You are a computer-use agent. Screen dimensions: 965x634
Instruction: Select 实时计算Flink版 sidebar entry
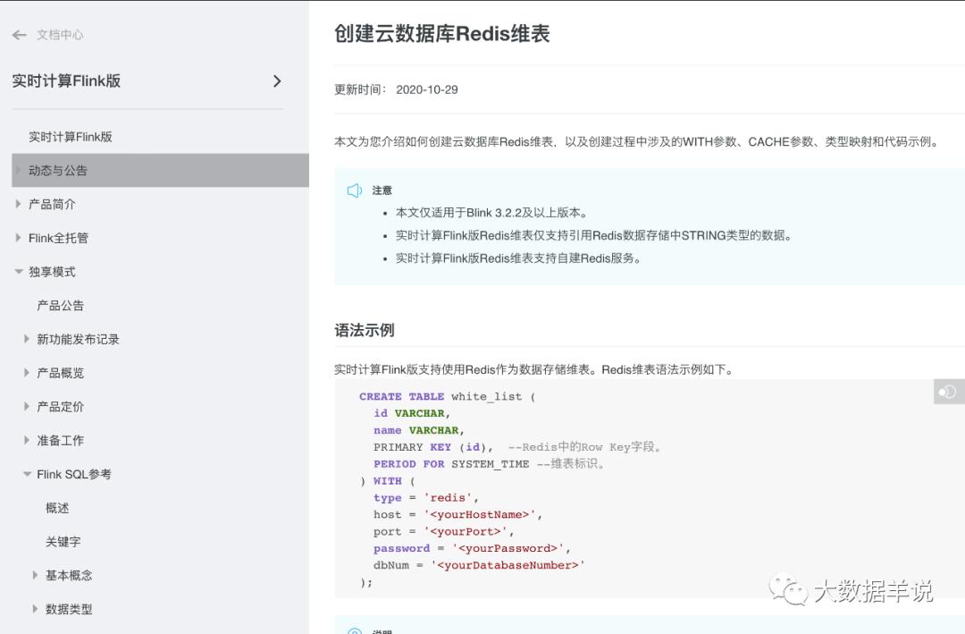[x=71, y=137]
